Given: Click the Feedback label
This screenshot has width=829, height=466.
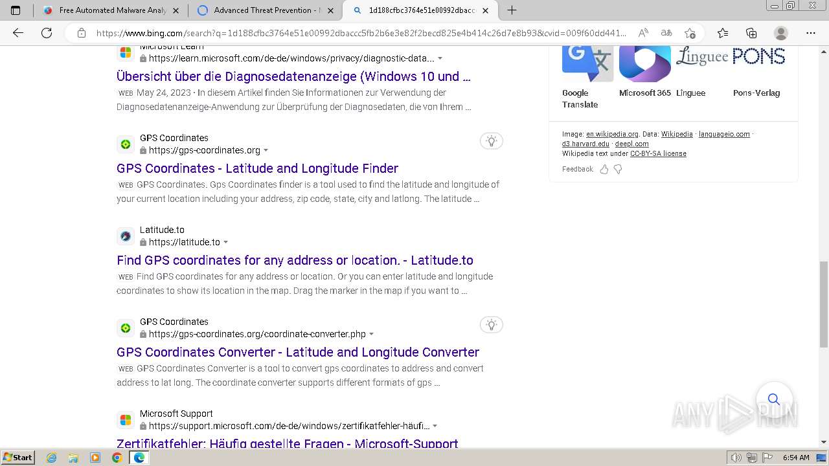Looking at the screenshot, I should (578, 169).
